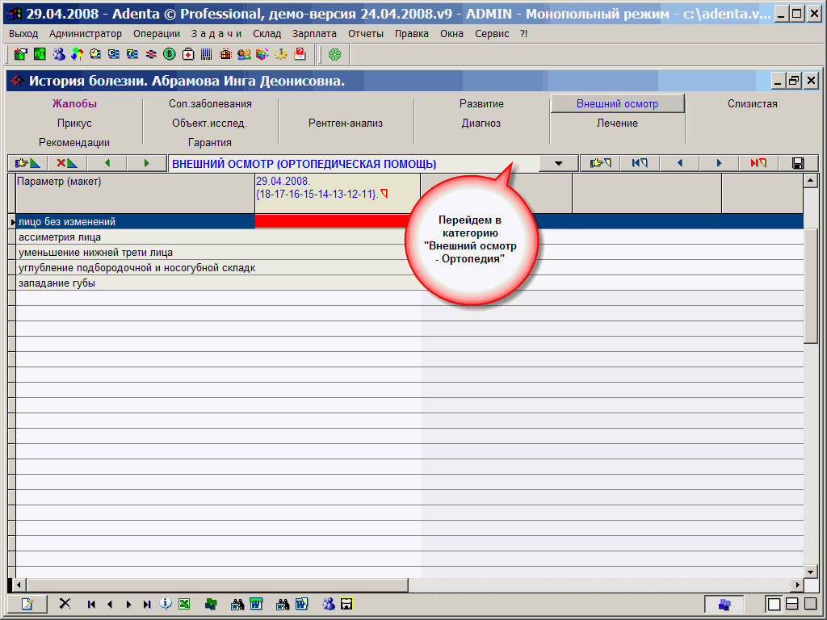827x620 pixels.
Task: Click the first aid kit toolbar icon
Action: point(188,54)
